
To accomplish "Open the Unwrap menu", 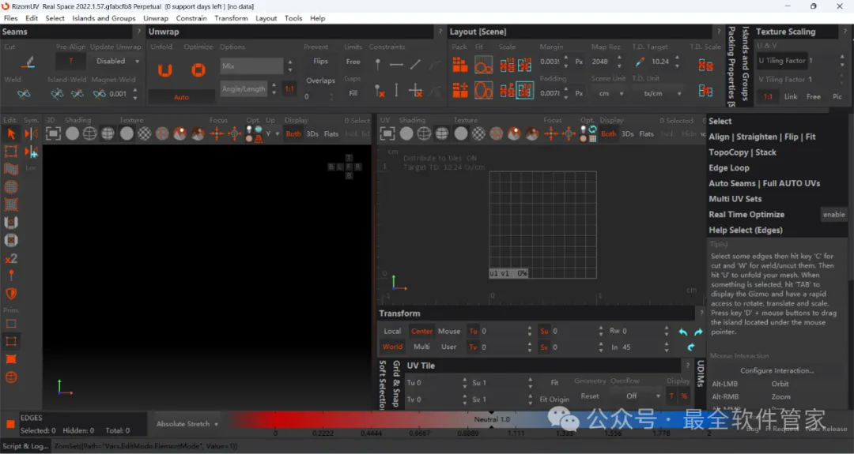I will 156,18.
